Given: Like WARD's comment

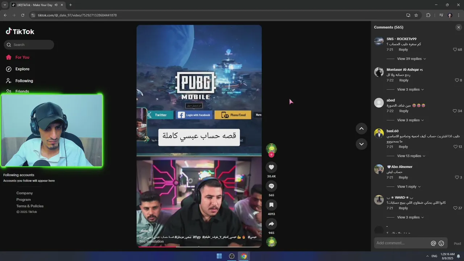Looking at the screenshot, I should pos(455,208).
